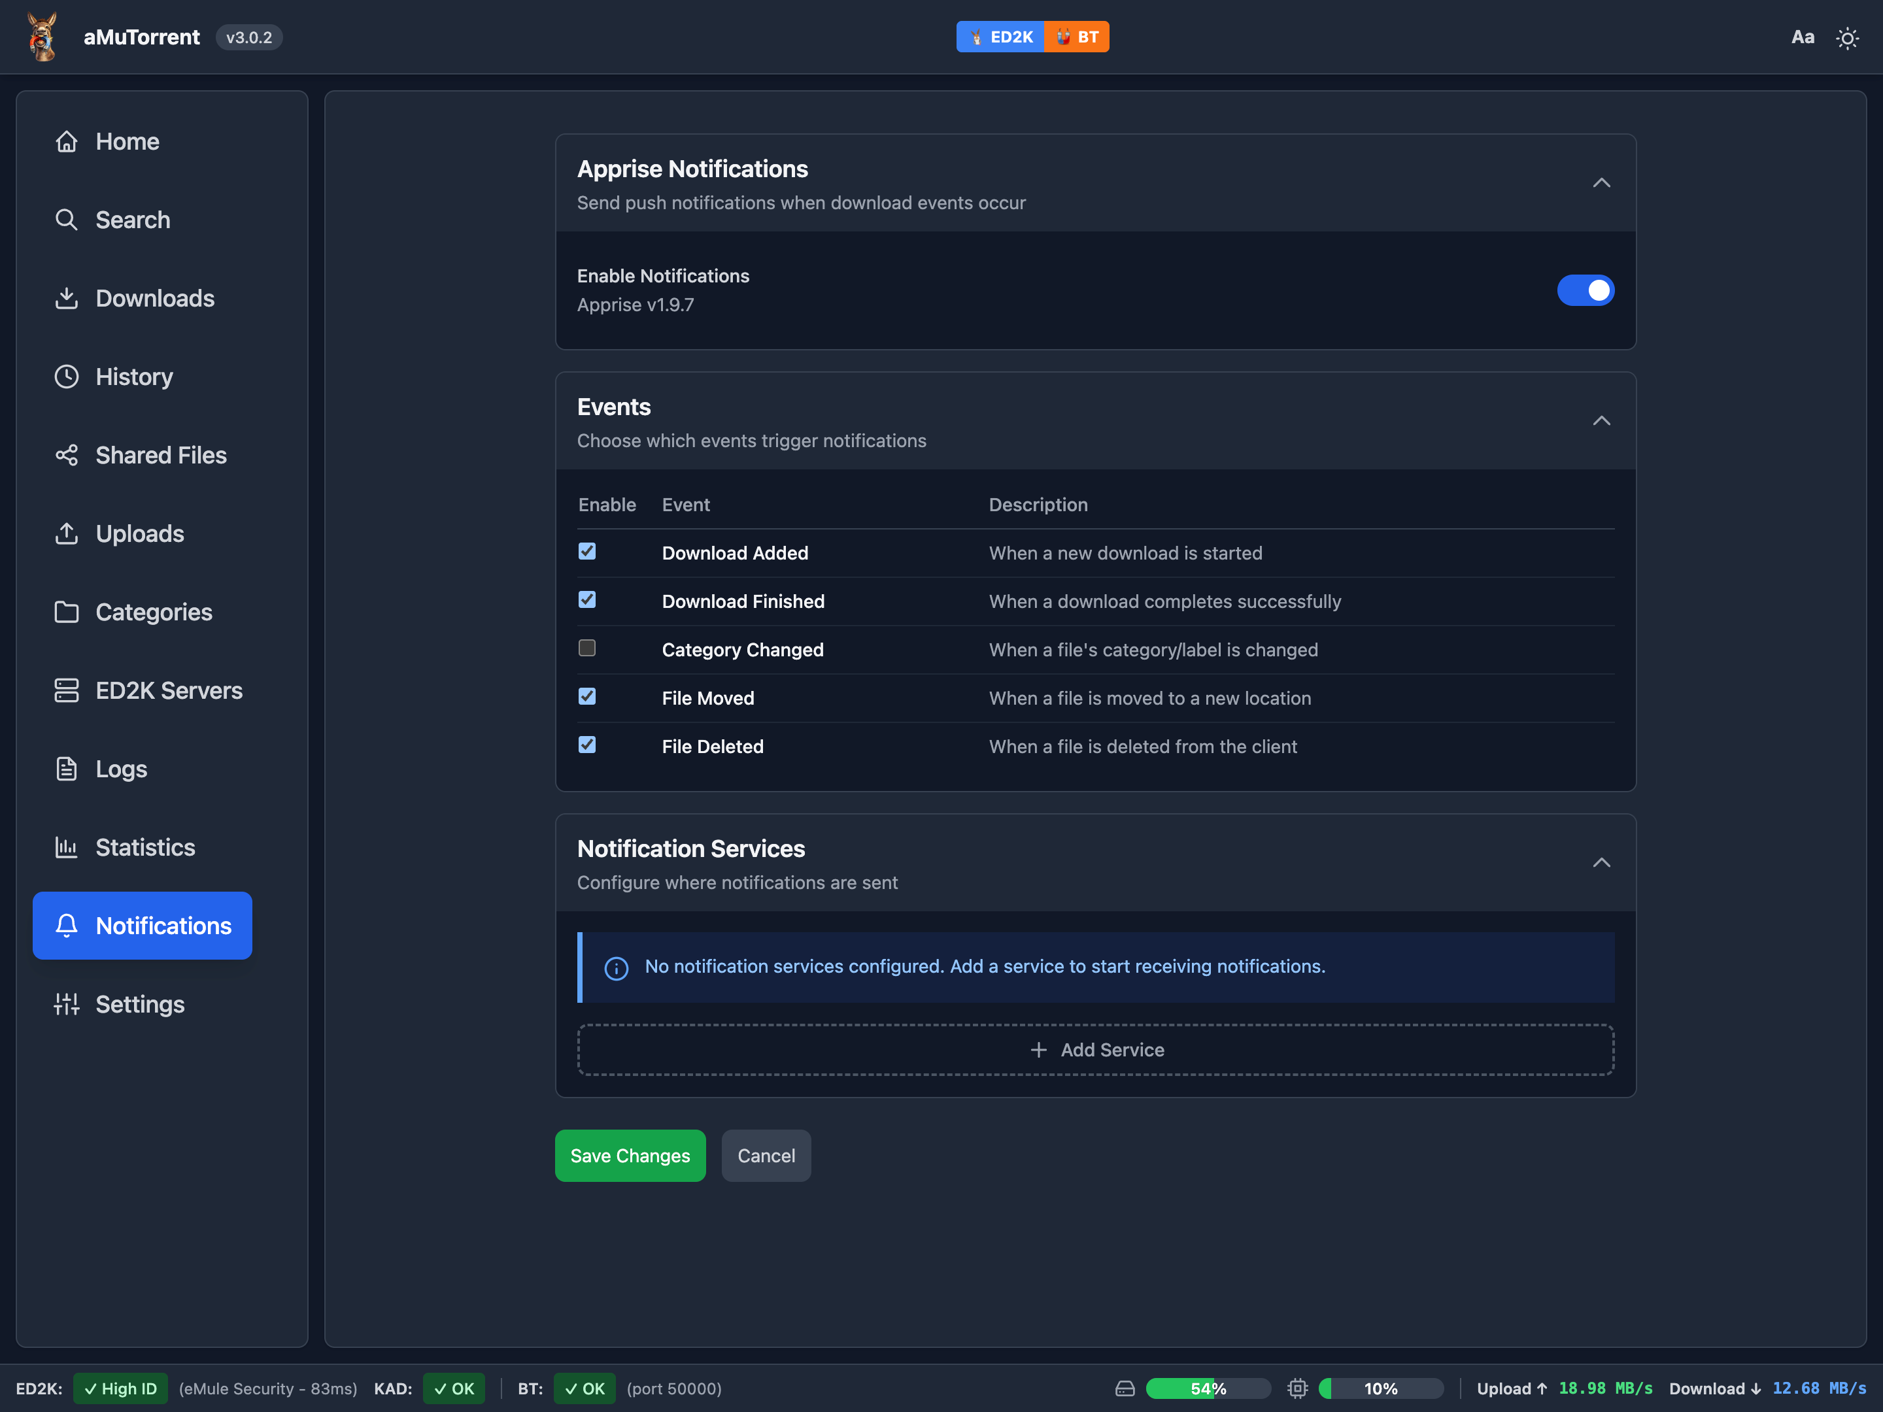This screenshot has width=1883, height=1412.
Task: Uncheck the File Deleted event checkbox
Action: click(x=586, y=745)
